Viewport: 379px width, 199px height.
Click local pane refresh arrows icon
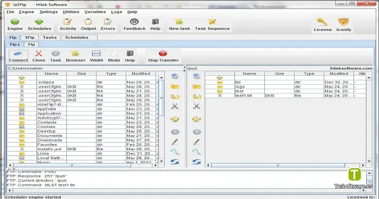pos(175,162)
